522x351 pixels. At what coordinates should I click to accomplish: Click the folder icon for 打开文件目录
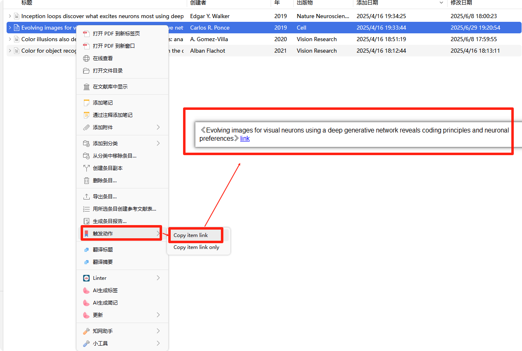pos(86,71)
